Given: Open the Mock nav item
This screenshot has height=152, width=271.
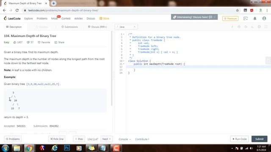Looking at the screenshot, I should tap(54, 19).
